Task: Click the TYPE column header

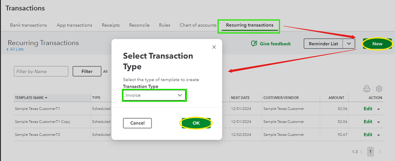Action: point(96,97)
